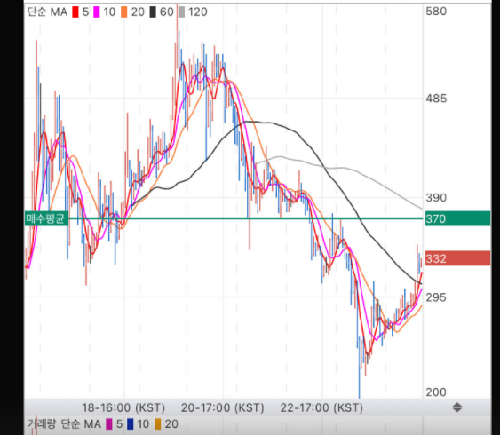Click the 580 price axis label
Image resolution: width=500 pixels, height=435 pixels.
(436, 12)
